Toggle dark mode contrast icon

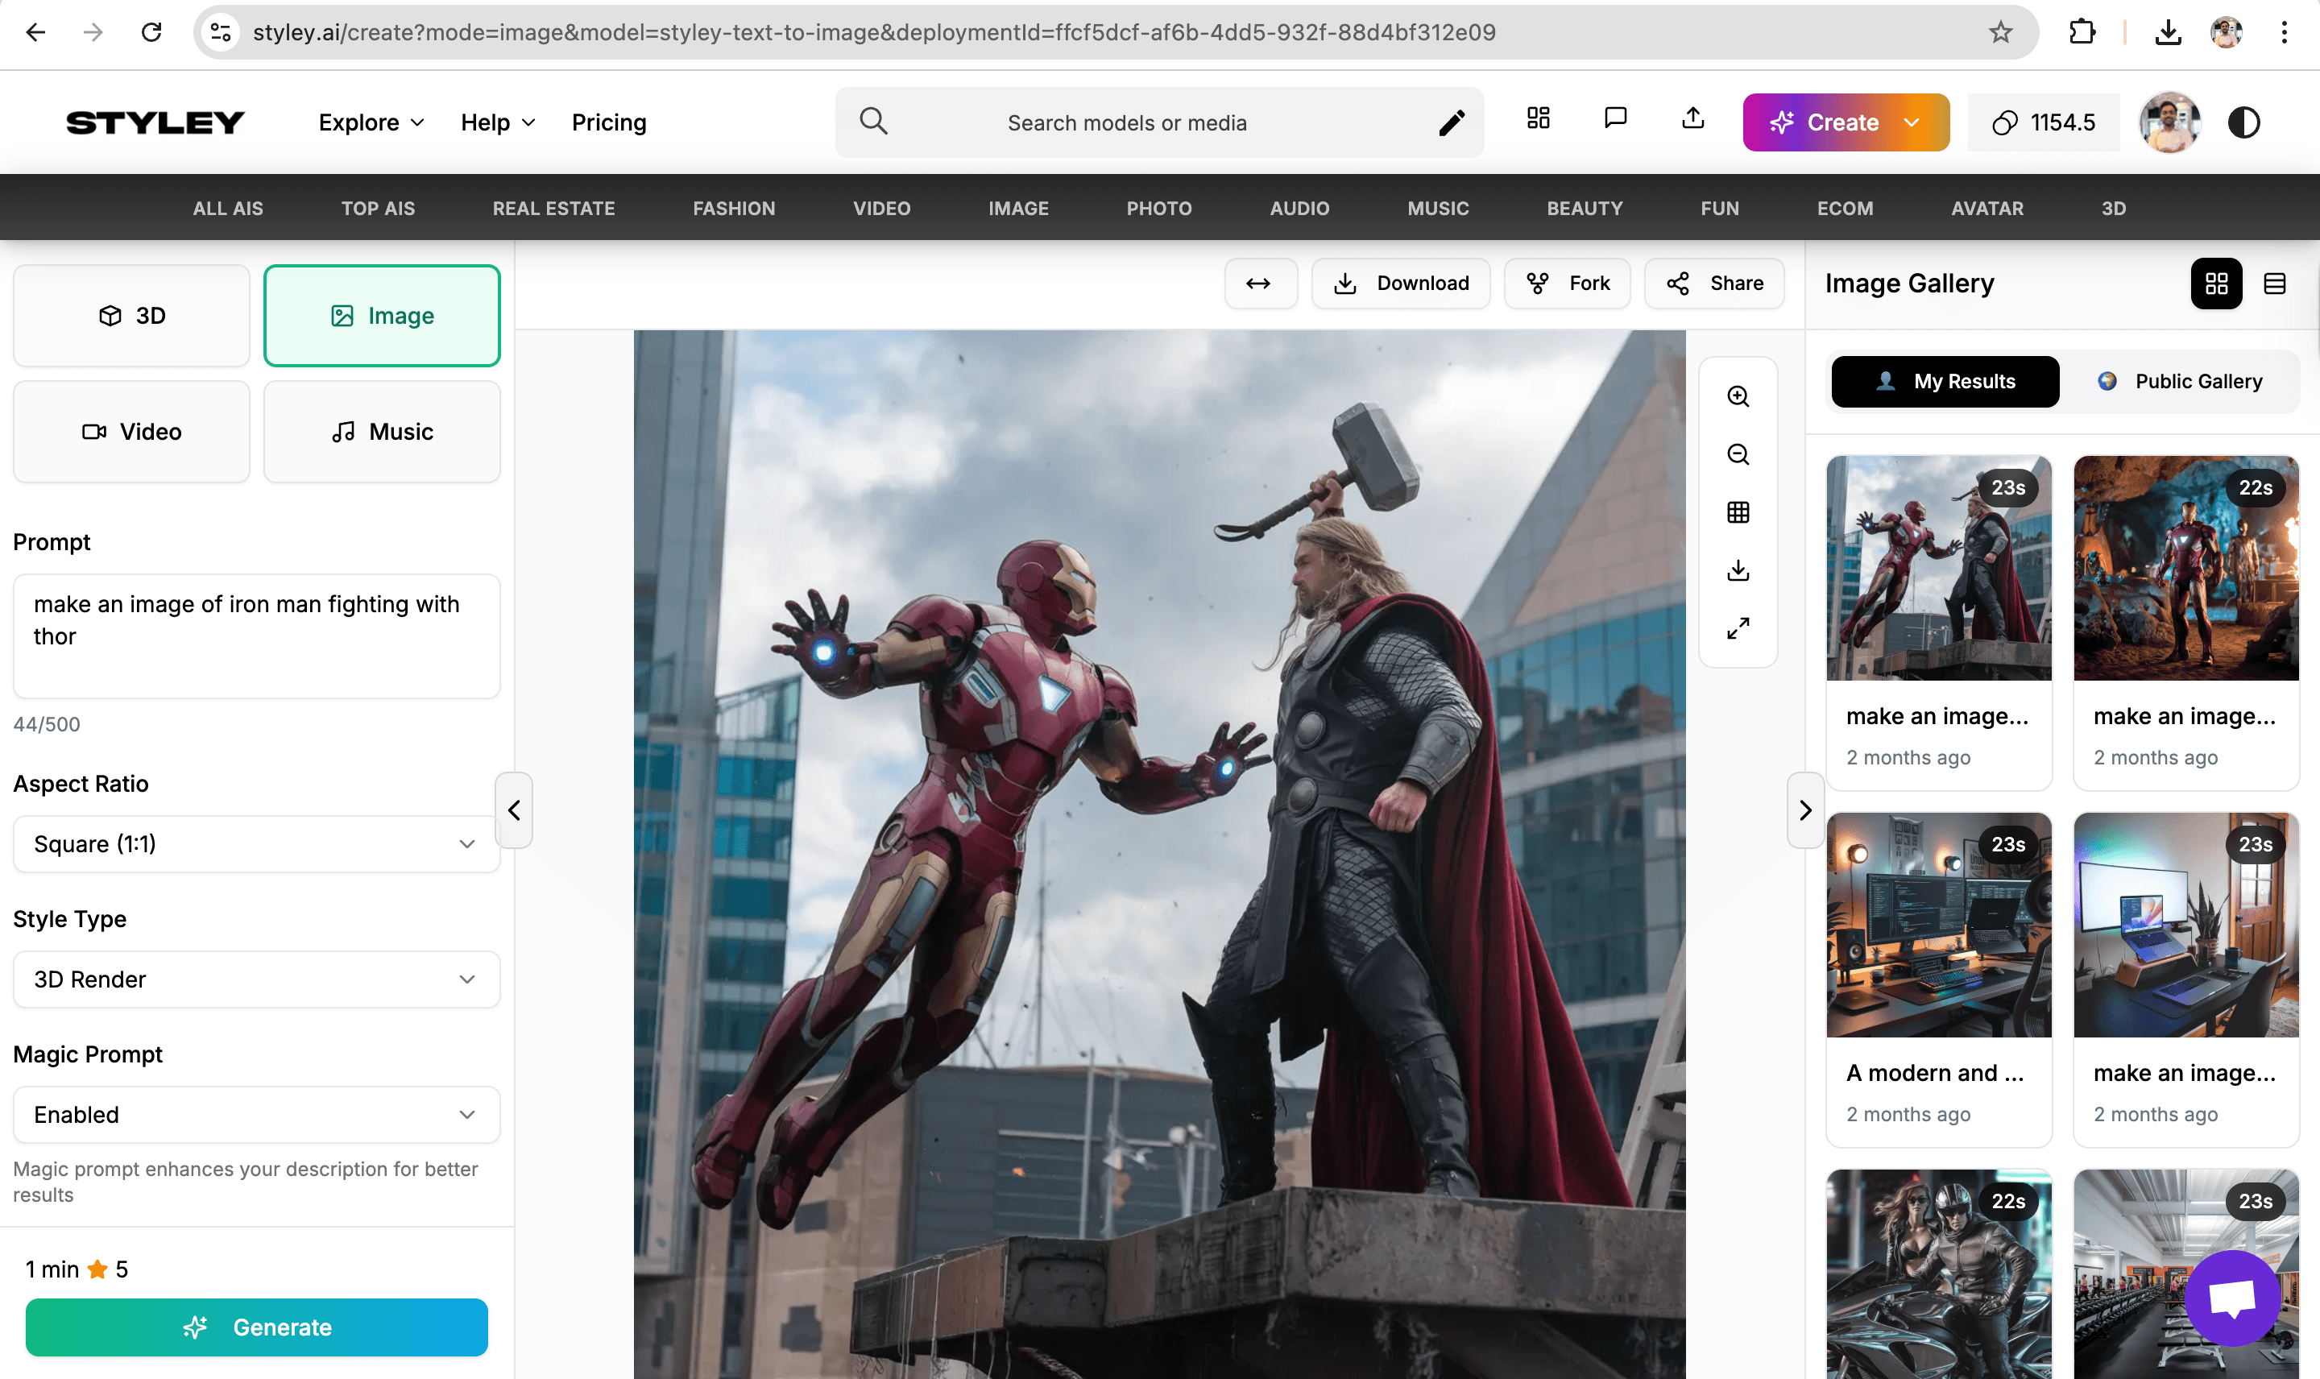click(2243, 122)
